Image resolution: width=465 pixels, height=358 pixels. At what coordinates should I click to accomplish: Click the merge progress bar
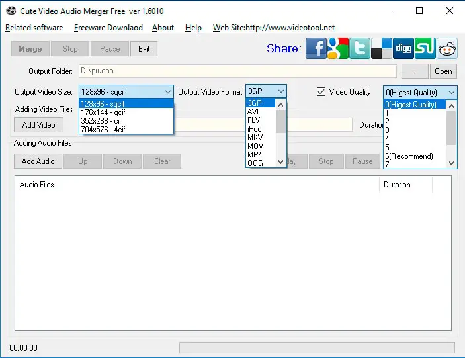tap(317, 347)
